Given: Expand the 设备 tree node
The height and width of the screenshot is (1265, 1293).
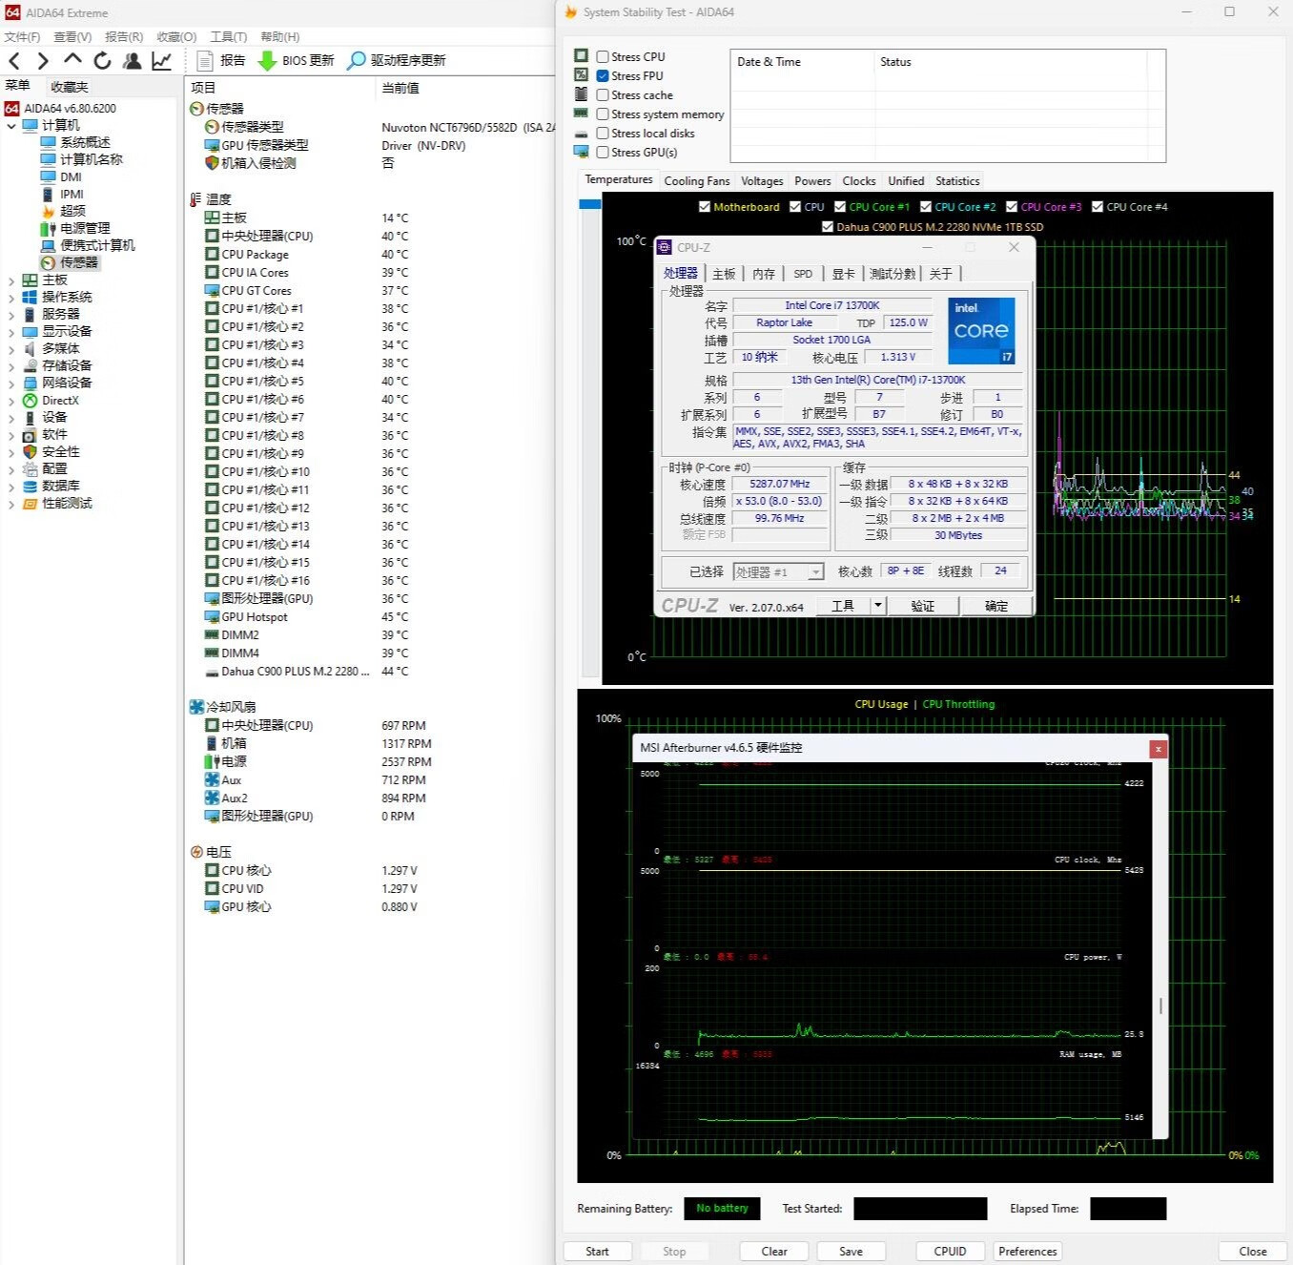Looking at the screenshot, I should (x=11, y=418).
